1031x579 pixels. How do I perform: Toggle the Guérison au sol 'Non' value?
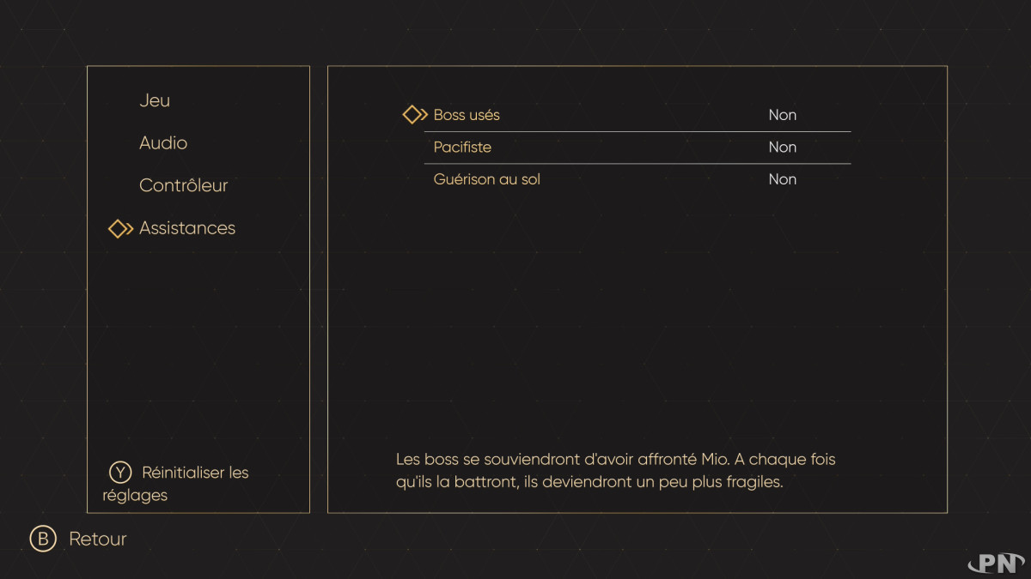tap(782, 179)
